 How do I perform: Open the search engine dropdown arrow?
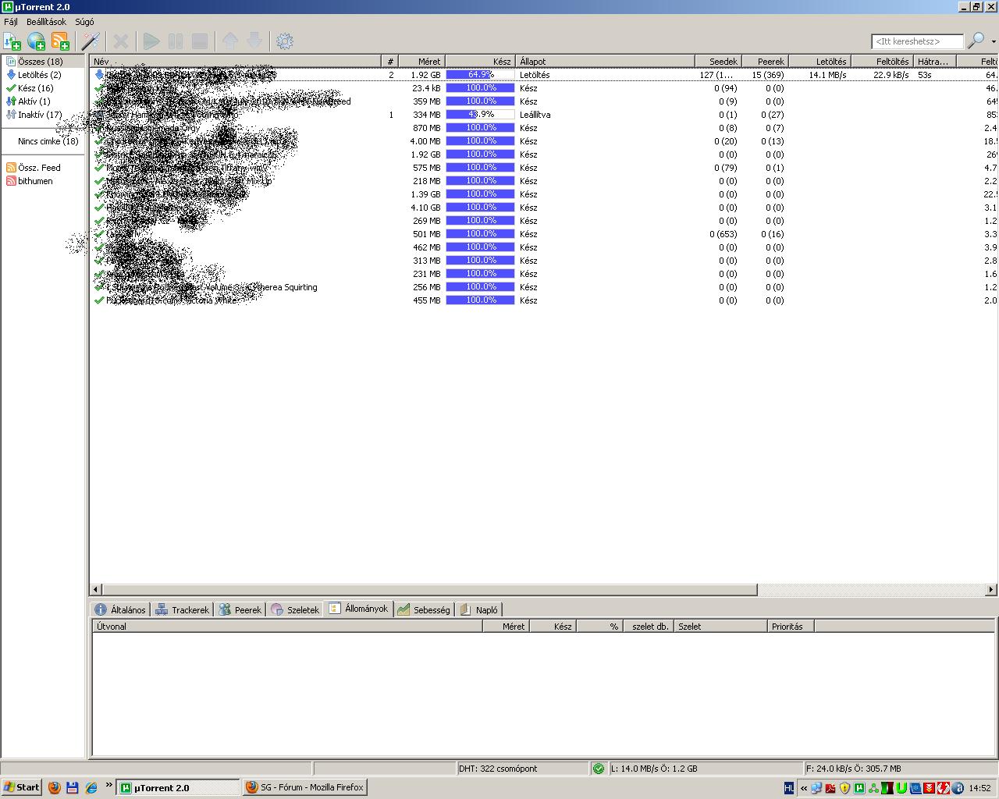[x=994, y=41]
